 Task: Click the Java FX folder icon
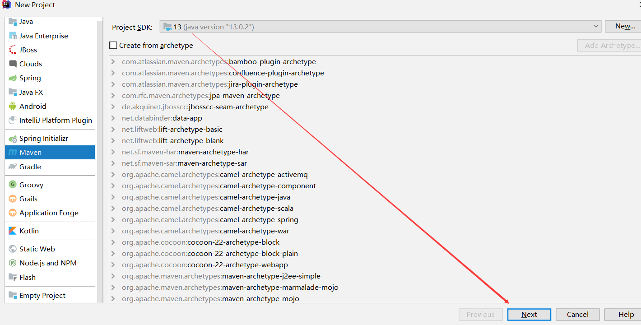(13, 92)
